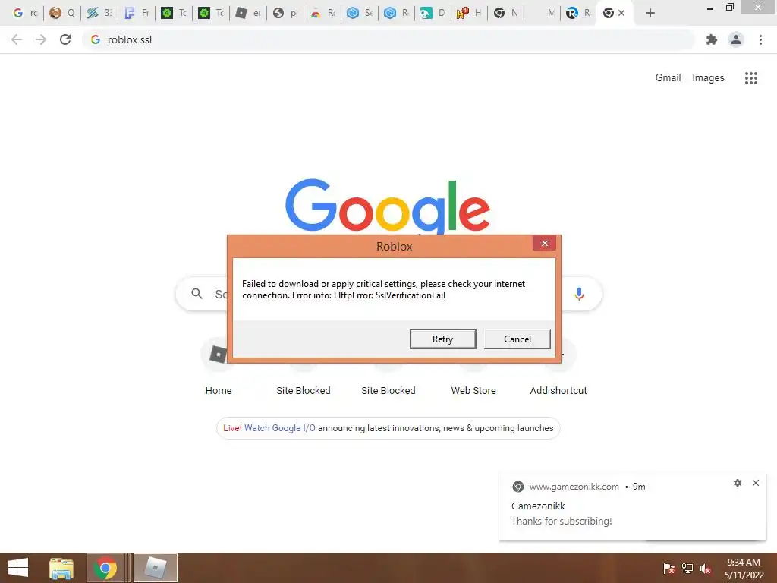
Task: Switch to the Roblox-icon er tab
Action: pyautogui.click(x=248, y=13)
